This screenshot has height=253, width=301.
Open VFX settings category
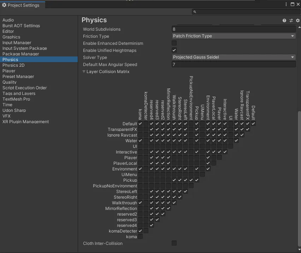click(x=39, y=116)
